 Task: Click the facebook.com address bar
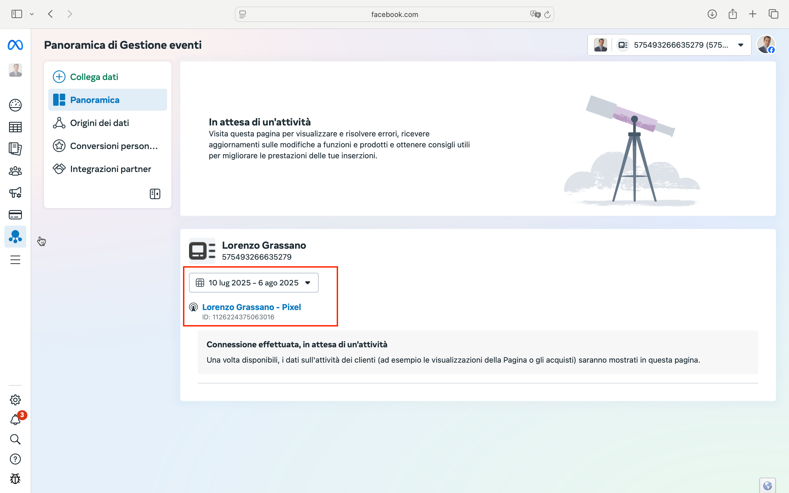[x=394, y=14]
